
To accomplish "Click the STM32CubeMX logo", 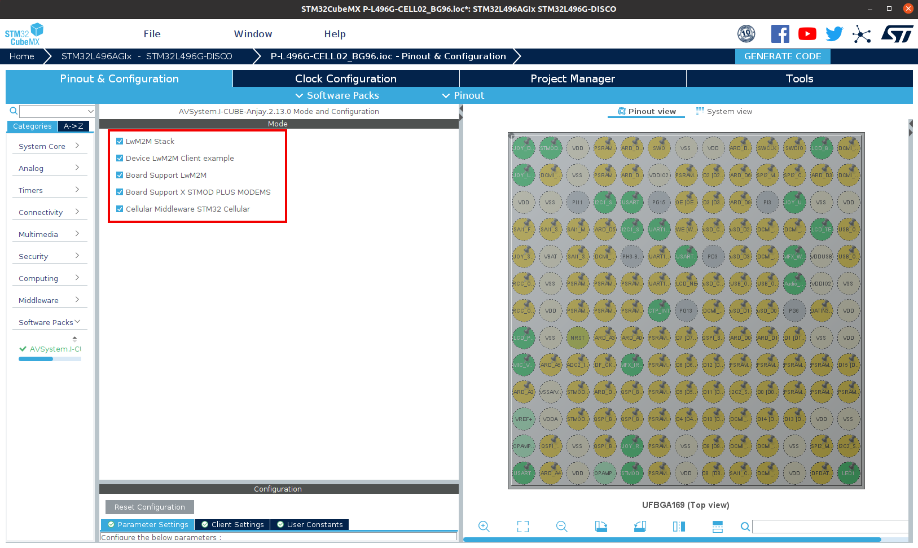I will click(x=24, y=34).
